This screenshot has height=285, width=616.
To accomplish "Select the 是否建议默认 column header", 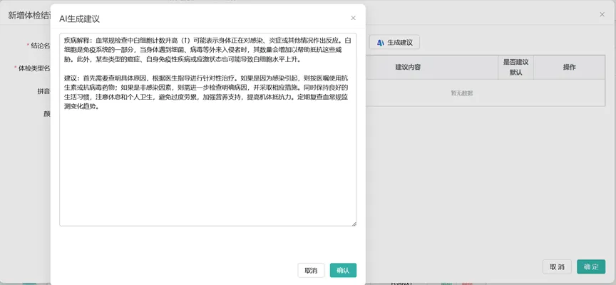I will pos(515,67).
